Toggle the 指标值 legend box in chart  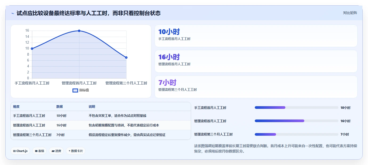click(x=75, y=90)
